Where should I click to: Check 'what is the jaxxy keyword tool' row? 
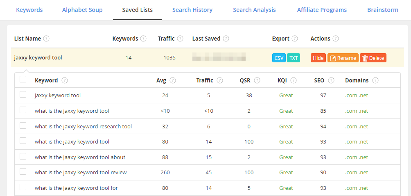pyautogui.click(x=23, y=110)
